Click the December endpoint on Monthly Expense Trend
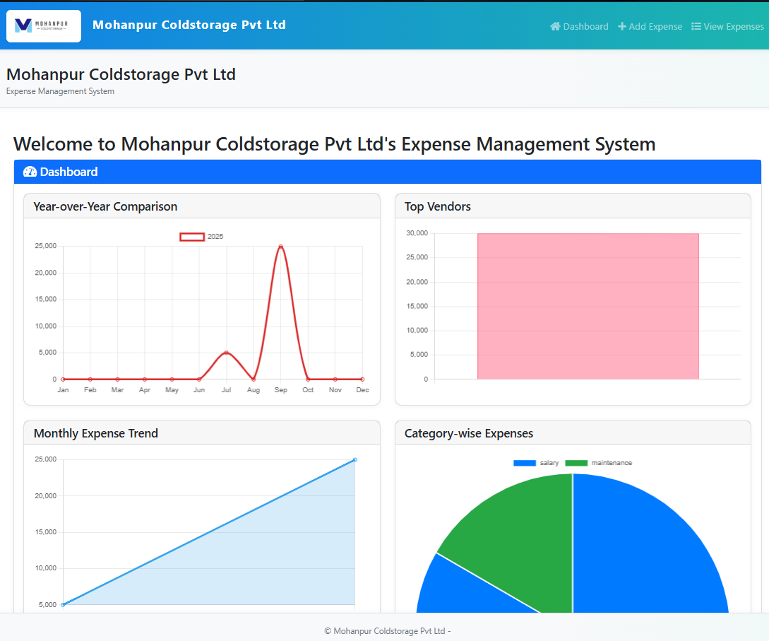Image resolution: width=769 pixels, height=641 pixels. coord(355,459)
